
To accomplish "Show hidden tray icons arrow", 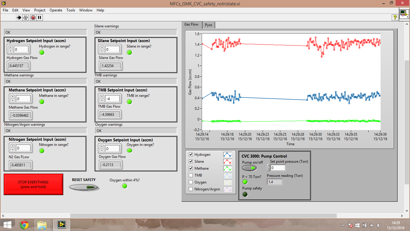I will point(343,225).
